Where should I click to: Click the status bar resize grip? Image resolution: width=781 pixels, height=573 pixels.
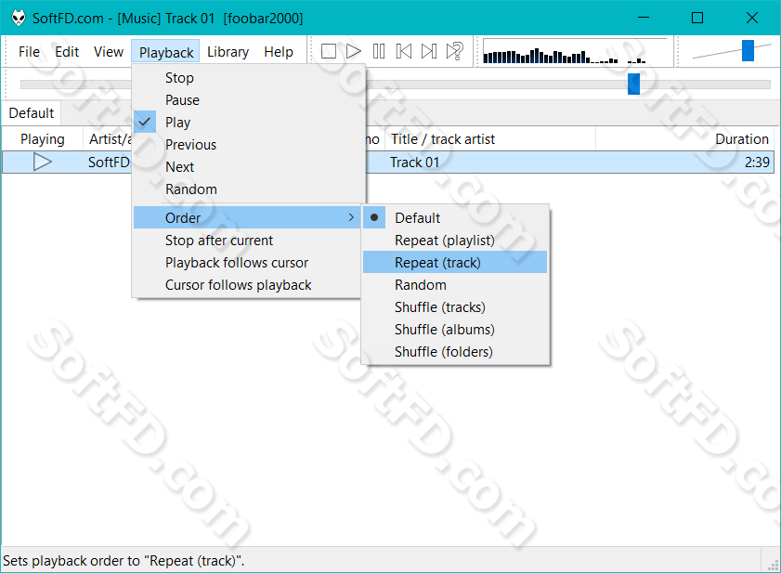pos(773,565)
